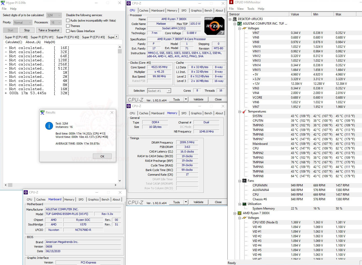
Task: Click the Tools button in top CPU-Z
Action: point(176,99)
